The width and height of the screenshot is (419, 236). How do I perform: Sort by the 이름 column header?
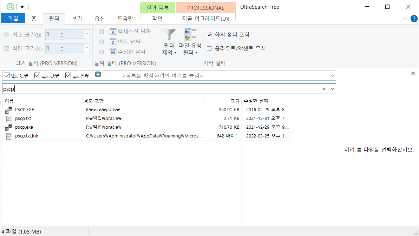point(42,101)
